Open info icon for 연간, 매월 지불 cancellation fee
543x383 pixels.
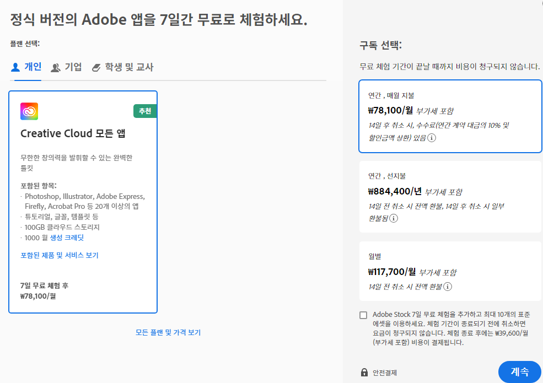(x=432, y=138)
